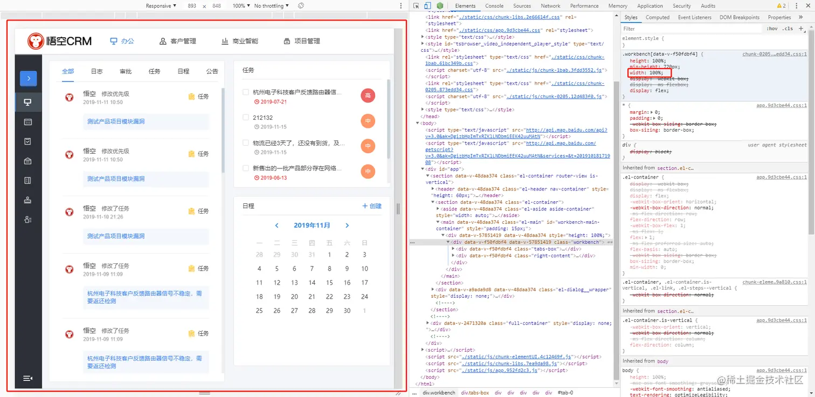Expand the aside aside-container node
The width and height of the screenshot is (815, 397).
[438, 209]
